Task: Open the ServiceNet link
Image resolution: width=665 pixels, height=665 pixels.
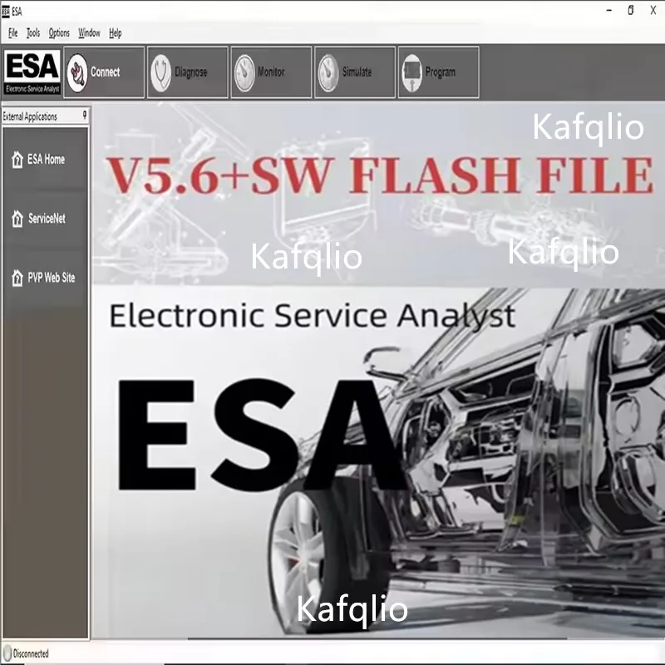Action: pyautogui.click(x=47, y=219)
